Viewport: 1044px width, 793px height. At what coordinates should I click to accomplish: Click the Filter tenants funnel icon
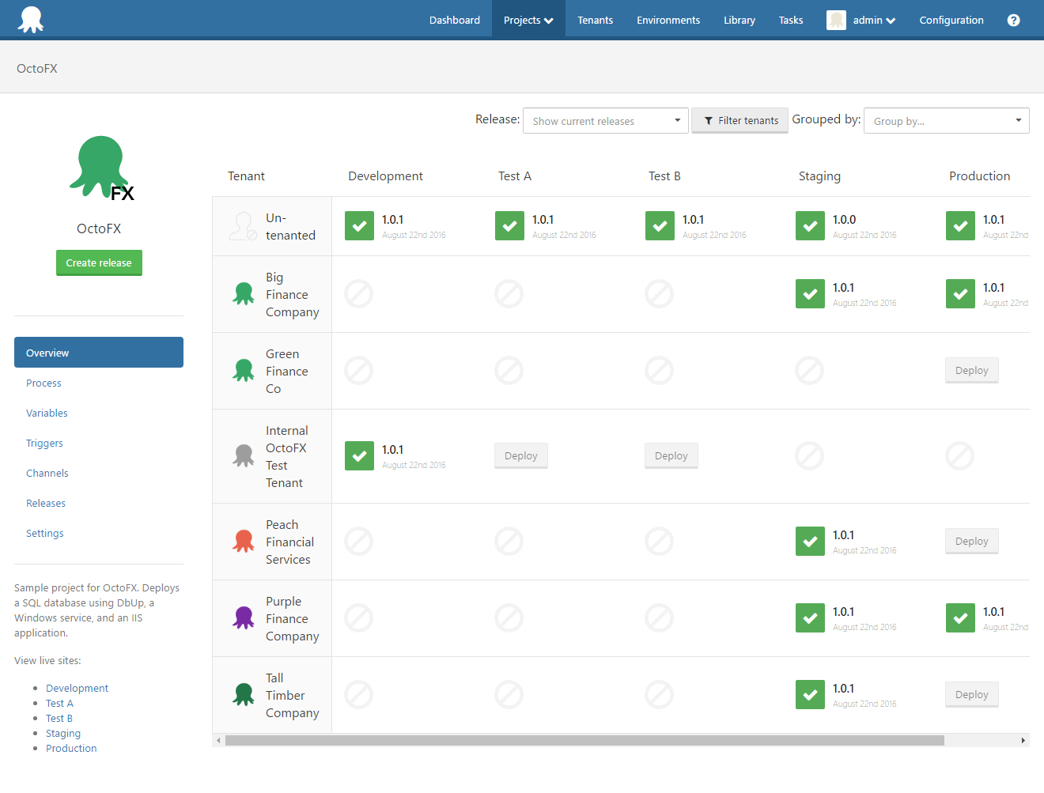[708, 120]
